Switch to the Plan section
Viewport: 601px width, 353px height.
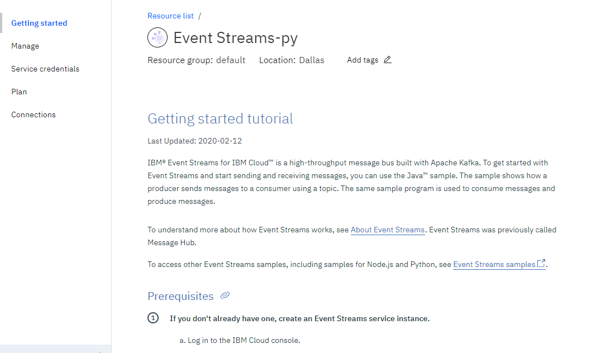pyautogui.click(x=19, y=92)
